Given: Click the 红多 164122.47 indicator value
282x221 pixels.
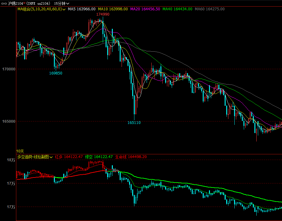Looking at the screenshot, I should 69,157.
